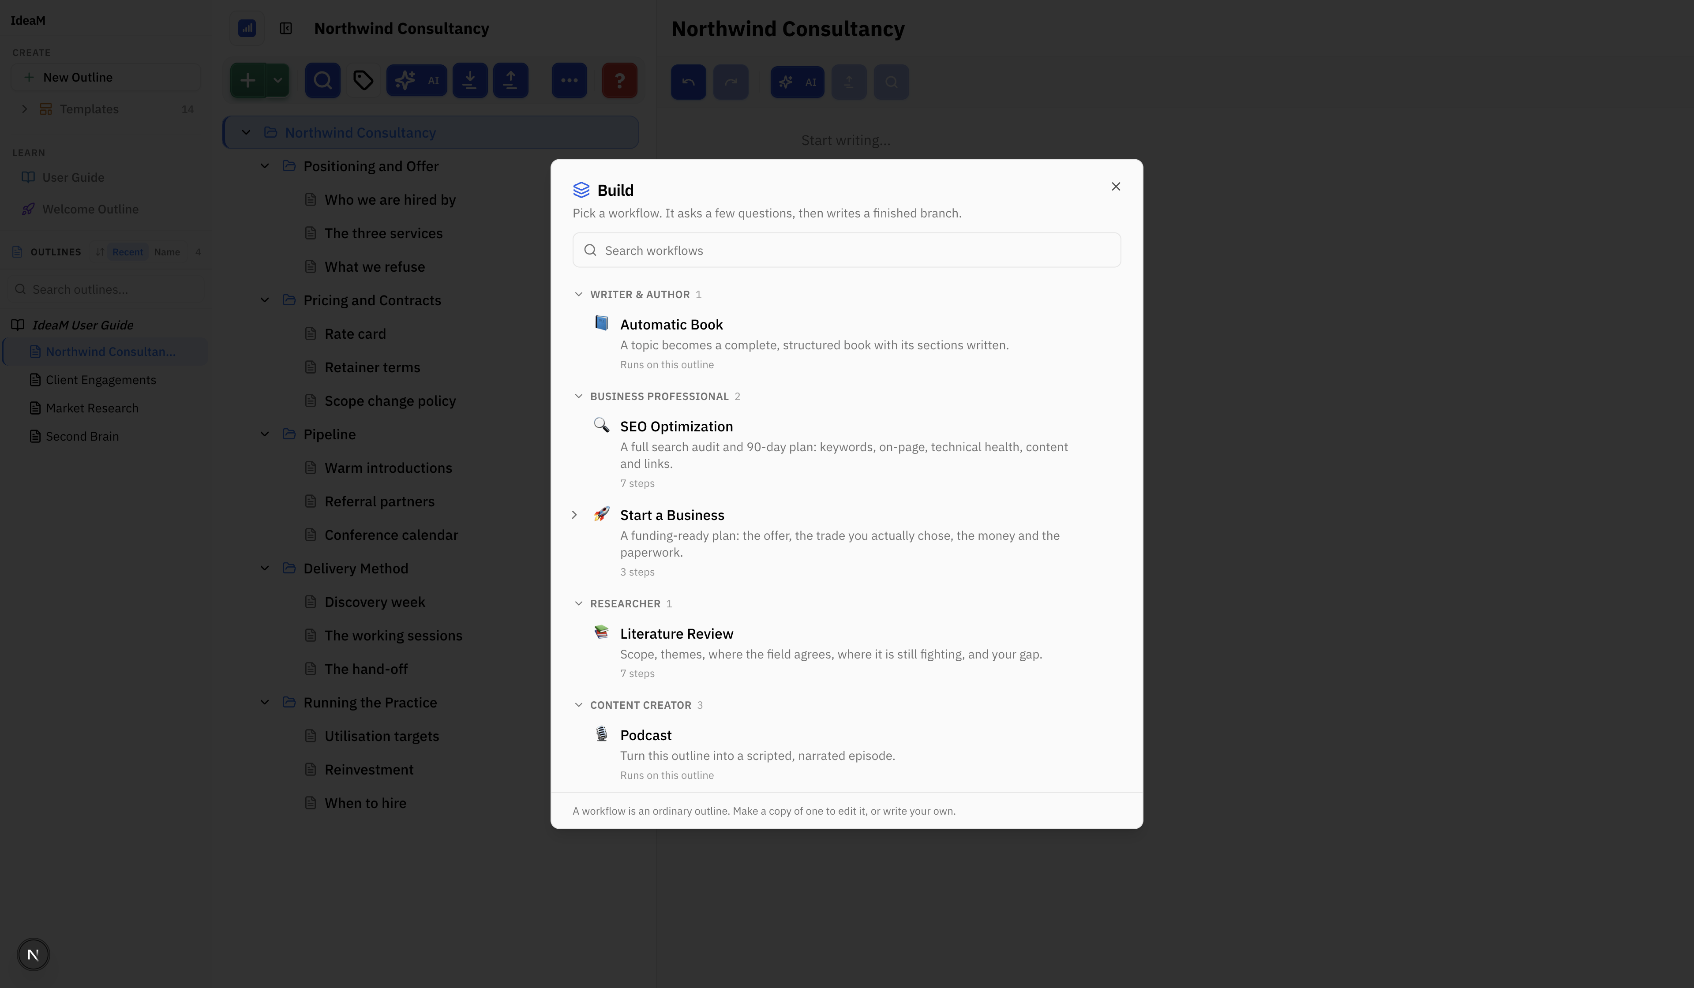Click the upload export arrow in outline toolbar
This screenshot has width=1694, height=988.
tap(511, 81)
